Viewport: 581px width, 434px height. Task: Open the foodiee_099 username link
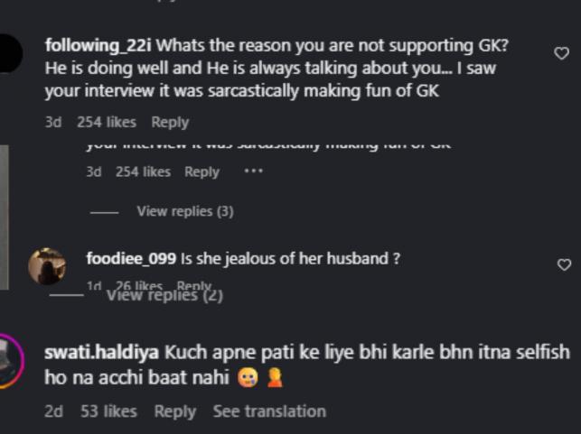coord(131,259)
